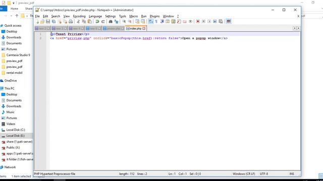Click Run Macro Multiple Times icon

(x=215, y=22)
